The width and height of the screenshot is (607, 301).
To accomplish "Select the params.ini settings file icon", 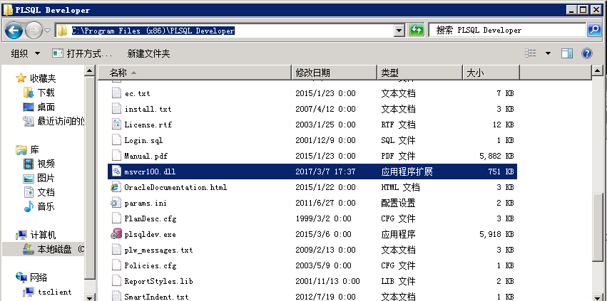I will (x=116, y=203).
